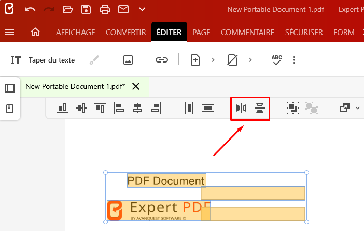Insert an image with the picture icon

click(x=128, y=60)
